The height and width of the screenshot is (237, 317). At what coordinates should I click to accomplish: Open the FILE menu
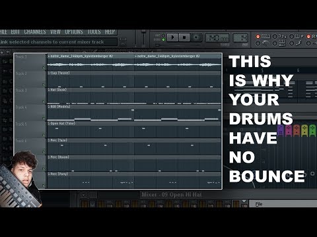click(x=3, y=32)
